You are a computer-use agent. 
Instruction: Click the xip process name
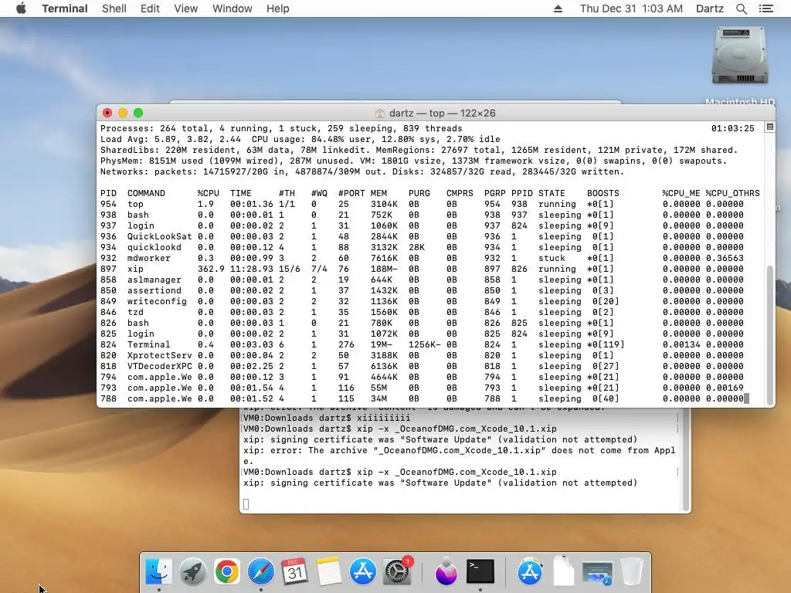click(135, 269)
